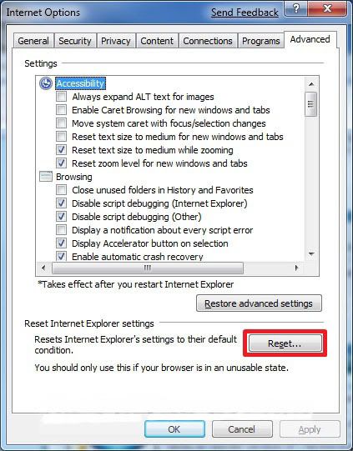Screen dimensions: 353x451
Task: Switch to the Security tab
Action: click(75, 41)
